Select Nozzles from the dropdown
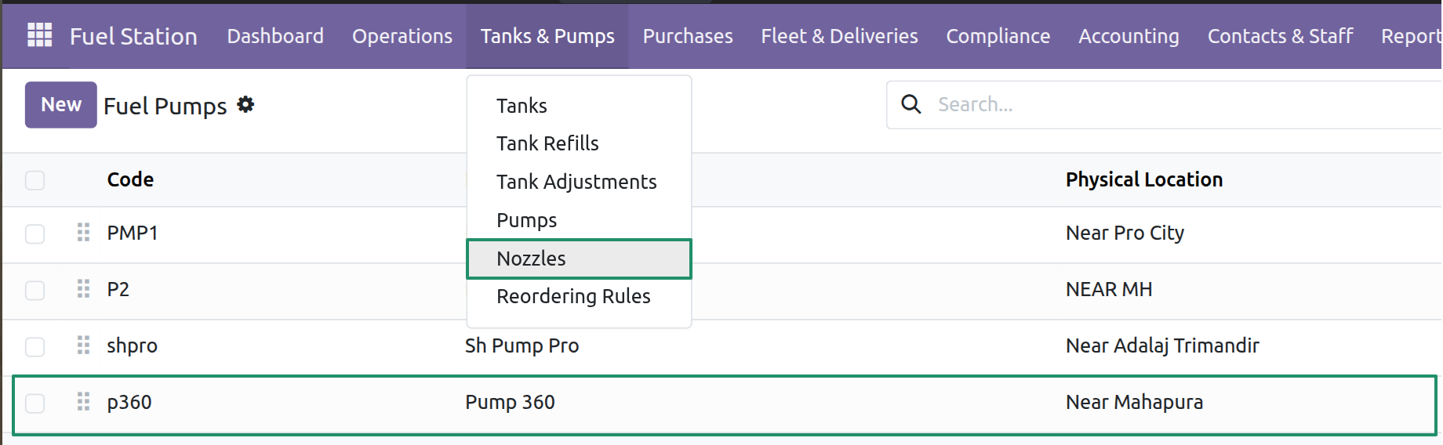This screenshot has height=445, width=1443. (579, 259)
